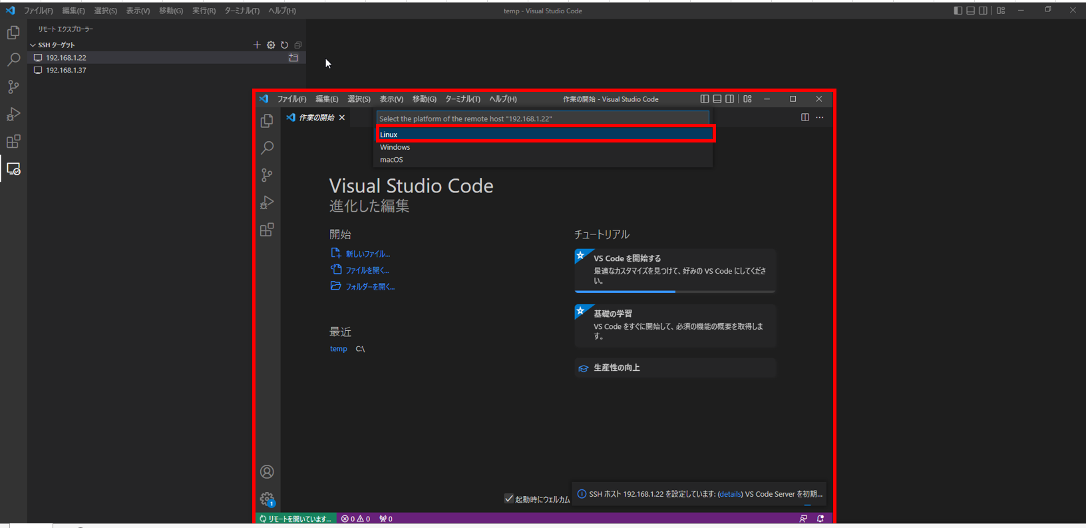This screenshot has width=1086, height=528.
Task: Toggle the panel in the front window title bar
Action: [717, 99]
